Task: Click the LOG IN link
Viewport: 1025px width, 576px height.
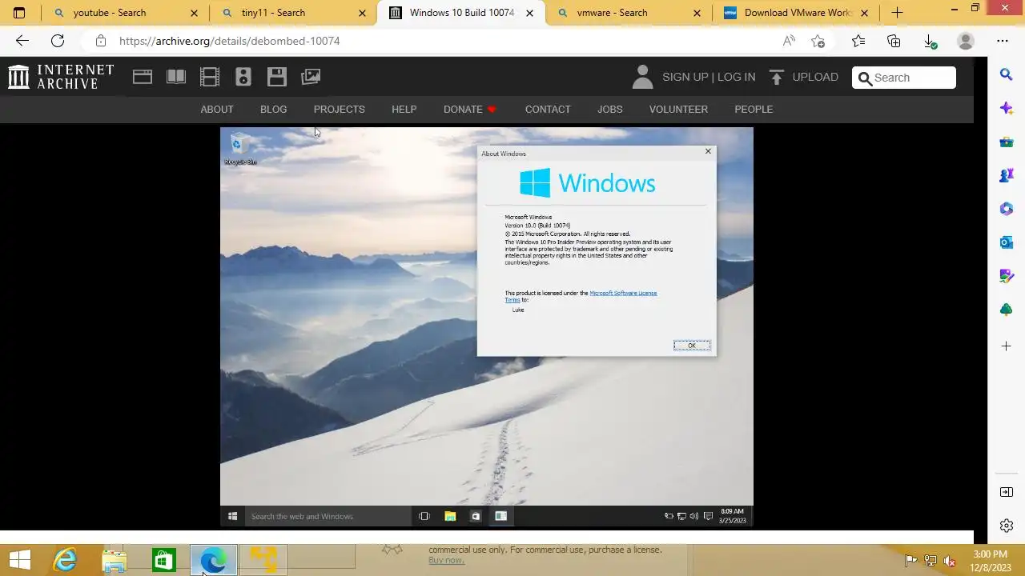Action: click(736, 77)
